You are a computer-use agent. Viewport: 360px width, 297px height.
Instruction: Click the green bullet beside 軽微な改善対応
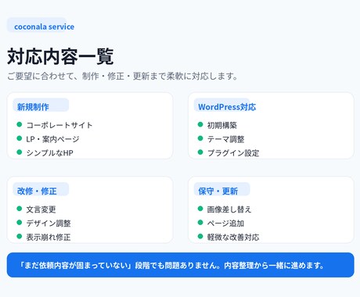pyautogui.click(x=200, y=236)
